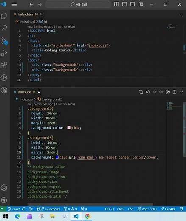Click the Launchpad status bar item
186x221 pixels.
(x=48, y=209)
